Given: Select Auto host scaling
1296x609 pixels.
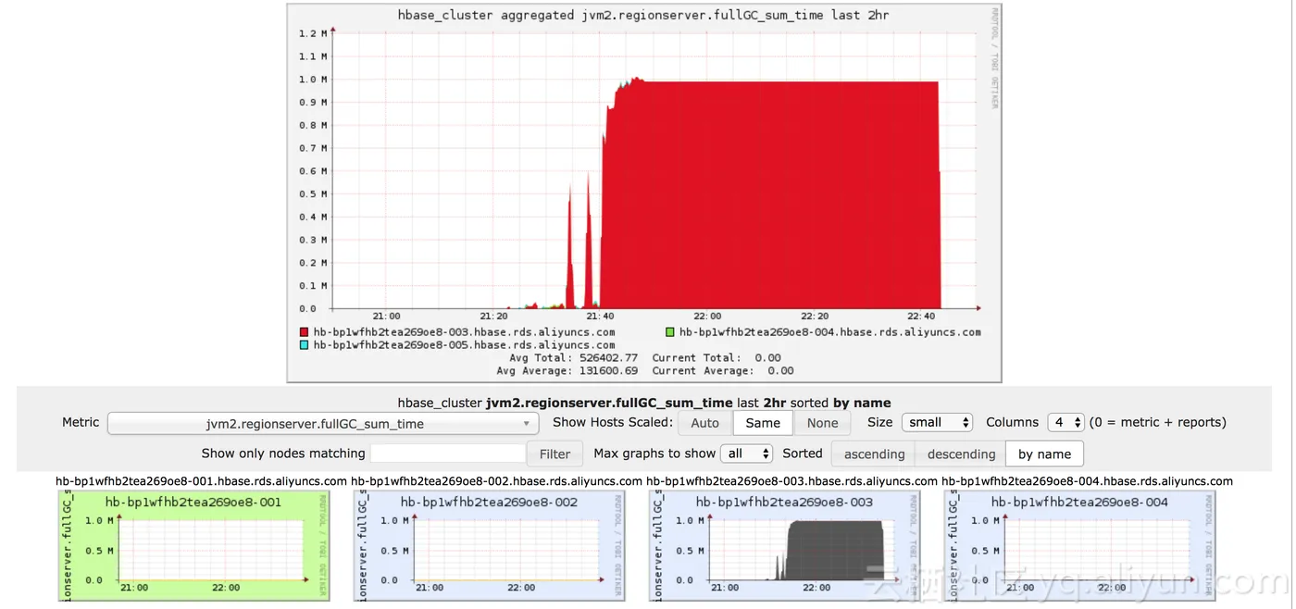Looking at the screenshot, I should coord(704,423).
